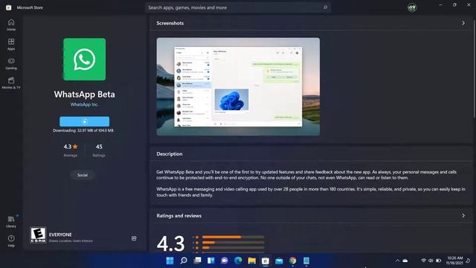The image size is (476, 268).
Task: Open Task View on taskbar
Action: tap(197, 261)
